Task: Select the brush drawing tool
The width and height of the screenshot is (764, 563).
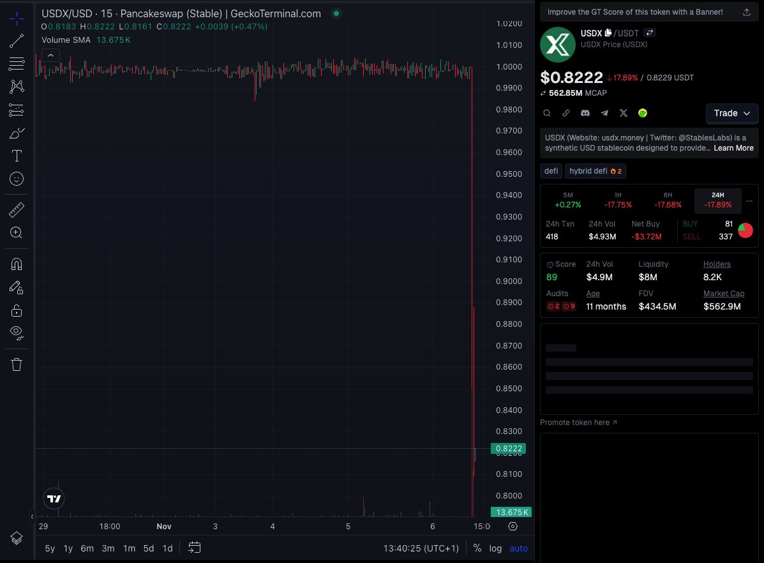Action: click(x=17, y=133)
